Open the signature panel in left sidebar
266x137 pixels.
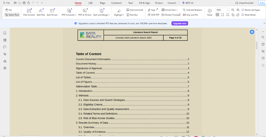coord(5,61)
